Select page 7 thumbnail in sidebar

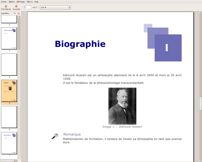pos(9,143)
